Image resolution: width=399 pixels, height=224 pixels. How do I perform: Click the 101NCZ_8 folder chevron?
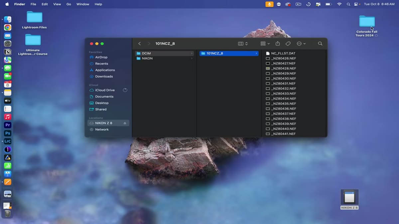click(256, 53)
